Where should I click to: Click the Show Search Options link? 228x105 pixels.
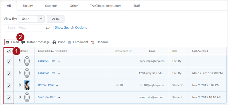[x=71, y=27]
